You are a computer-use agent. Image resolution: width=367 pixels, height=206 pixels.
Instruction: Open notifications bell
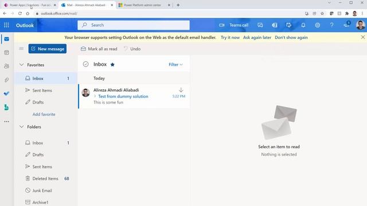point(303,25)
